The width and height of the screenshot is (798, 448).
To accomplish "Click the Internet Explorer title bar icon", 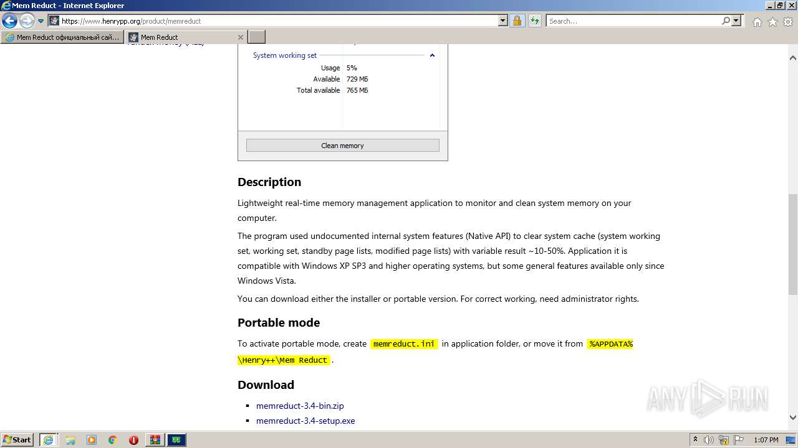I will 6,6.
